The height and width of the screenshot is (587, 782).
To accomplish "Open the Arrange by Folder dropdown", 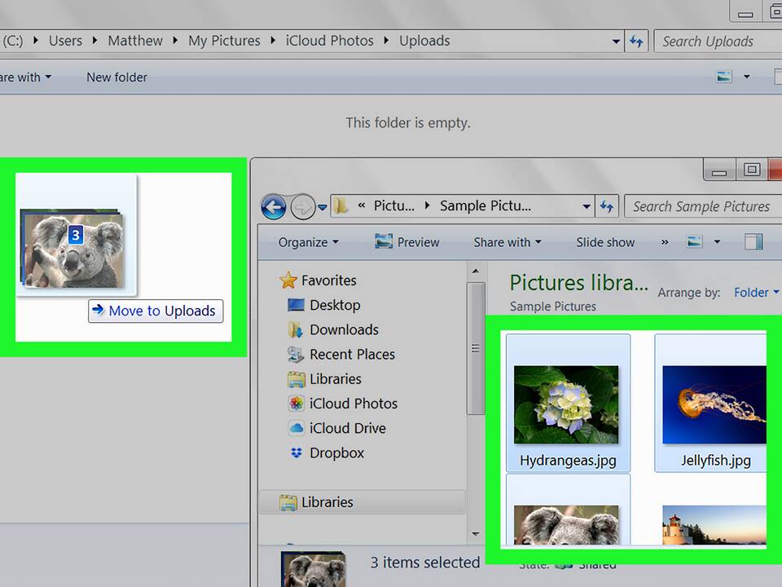I will [x=756, y=293].
